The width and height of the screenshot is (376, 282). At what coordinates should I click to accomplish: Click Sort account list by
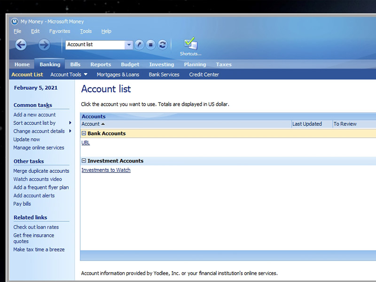(34, 123)
